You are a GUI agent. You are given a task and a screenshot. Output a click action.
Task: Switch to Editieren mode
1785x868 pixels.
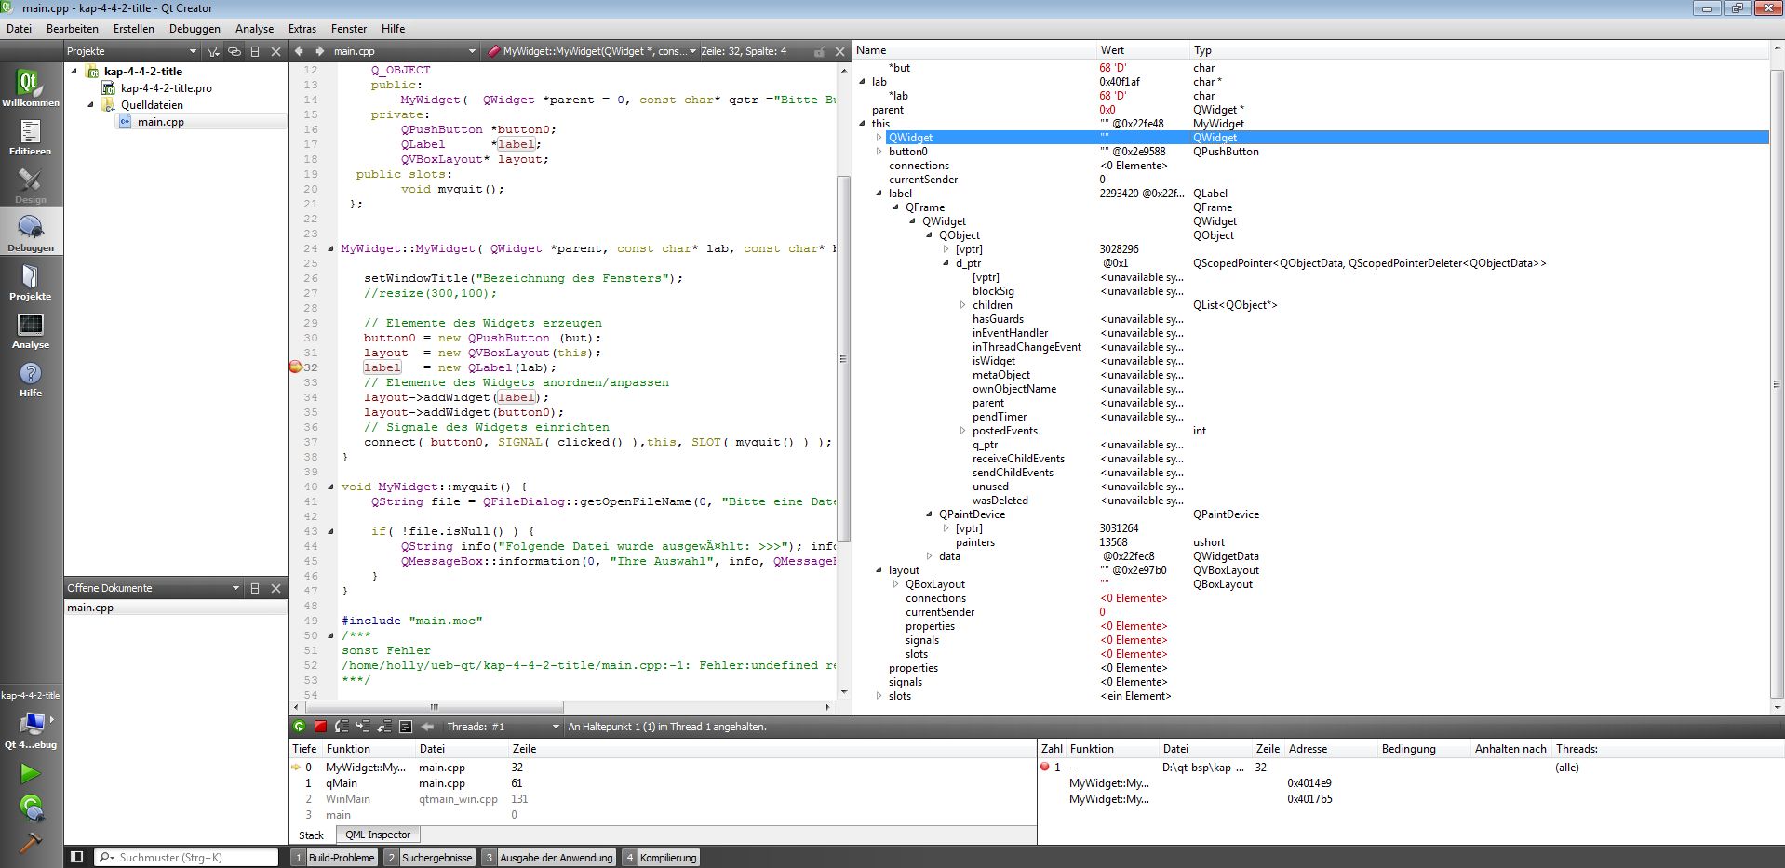pyautogui.click(x=30, y=137)
